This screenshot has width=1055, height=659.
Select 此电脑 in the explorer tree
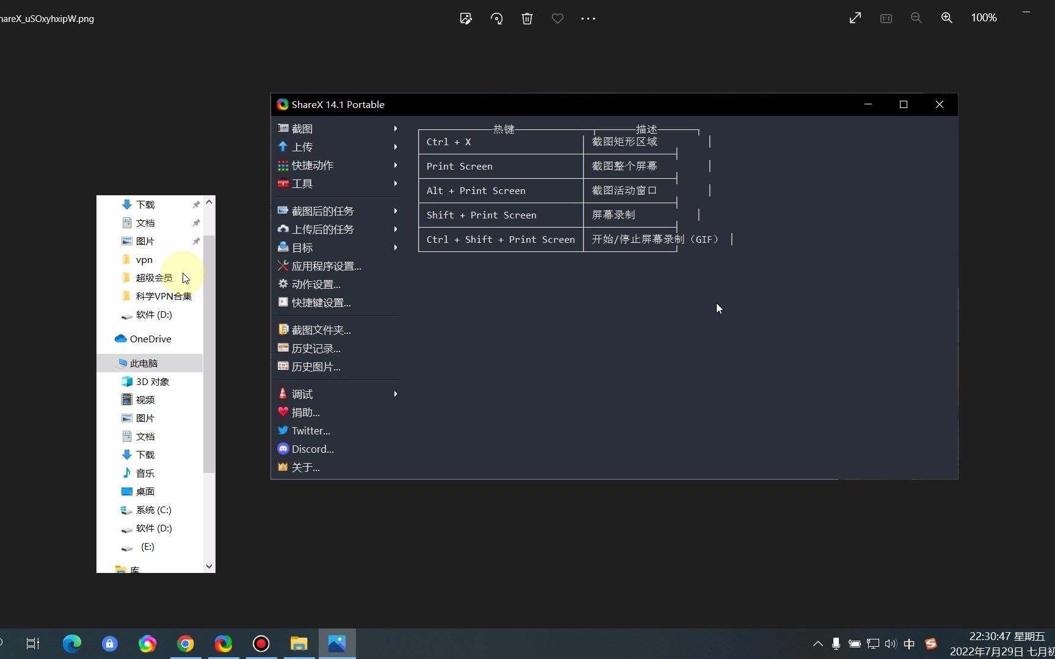(150, 363)
